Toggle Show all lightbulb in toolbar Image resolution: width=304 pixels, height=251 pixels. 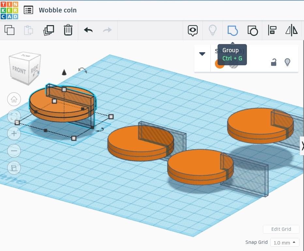(x=212, y=30)
